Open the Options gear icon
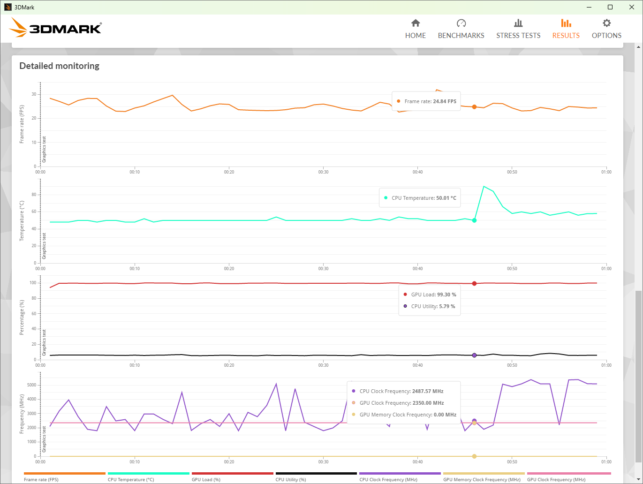Image resolution: width=643 pixels, height=484 pixels. click(606, 23)
